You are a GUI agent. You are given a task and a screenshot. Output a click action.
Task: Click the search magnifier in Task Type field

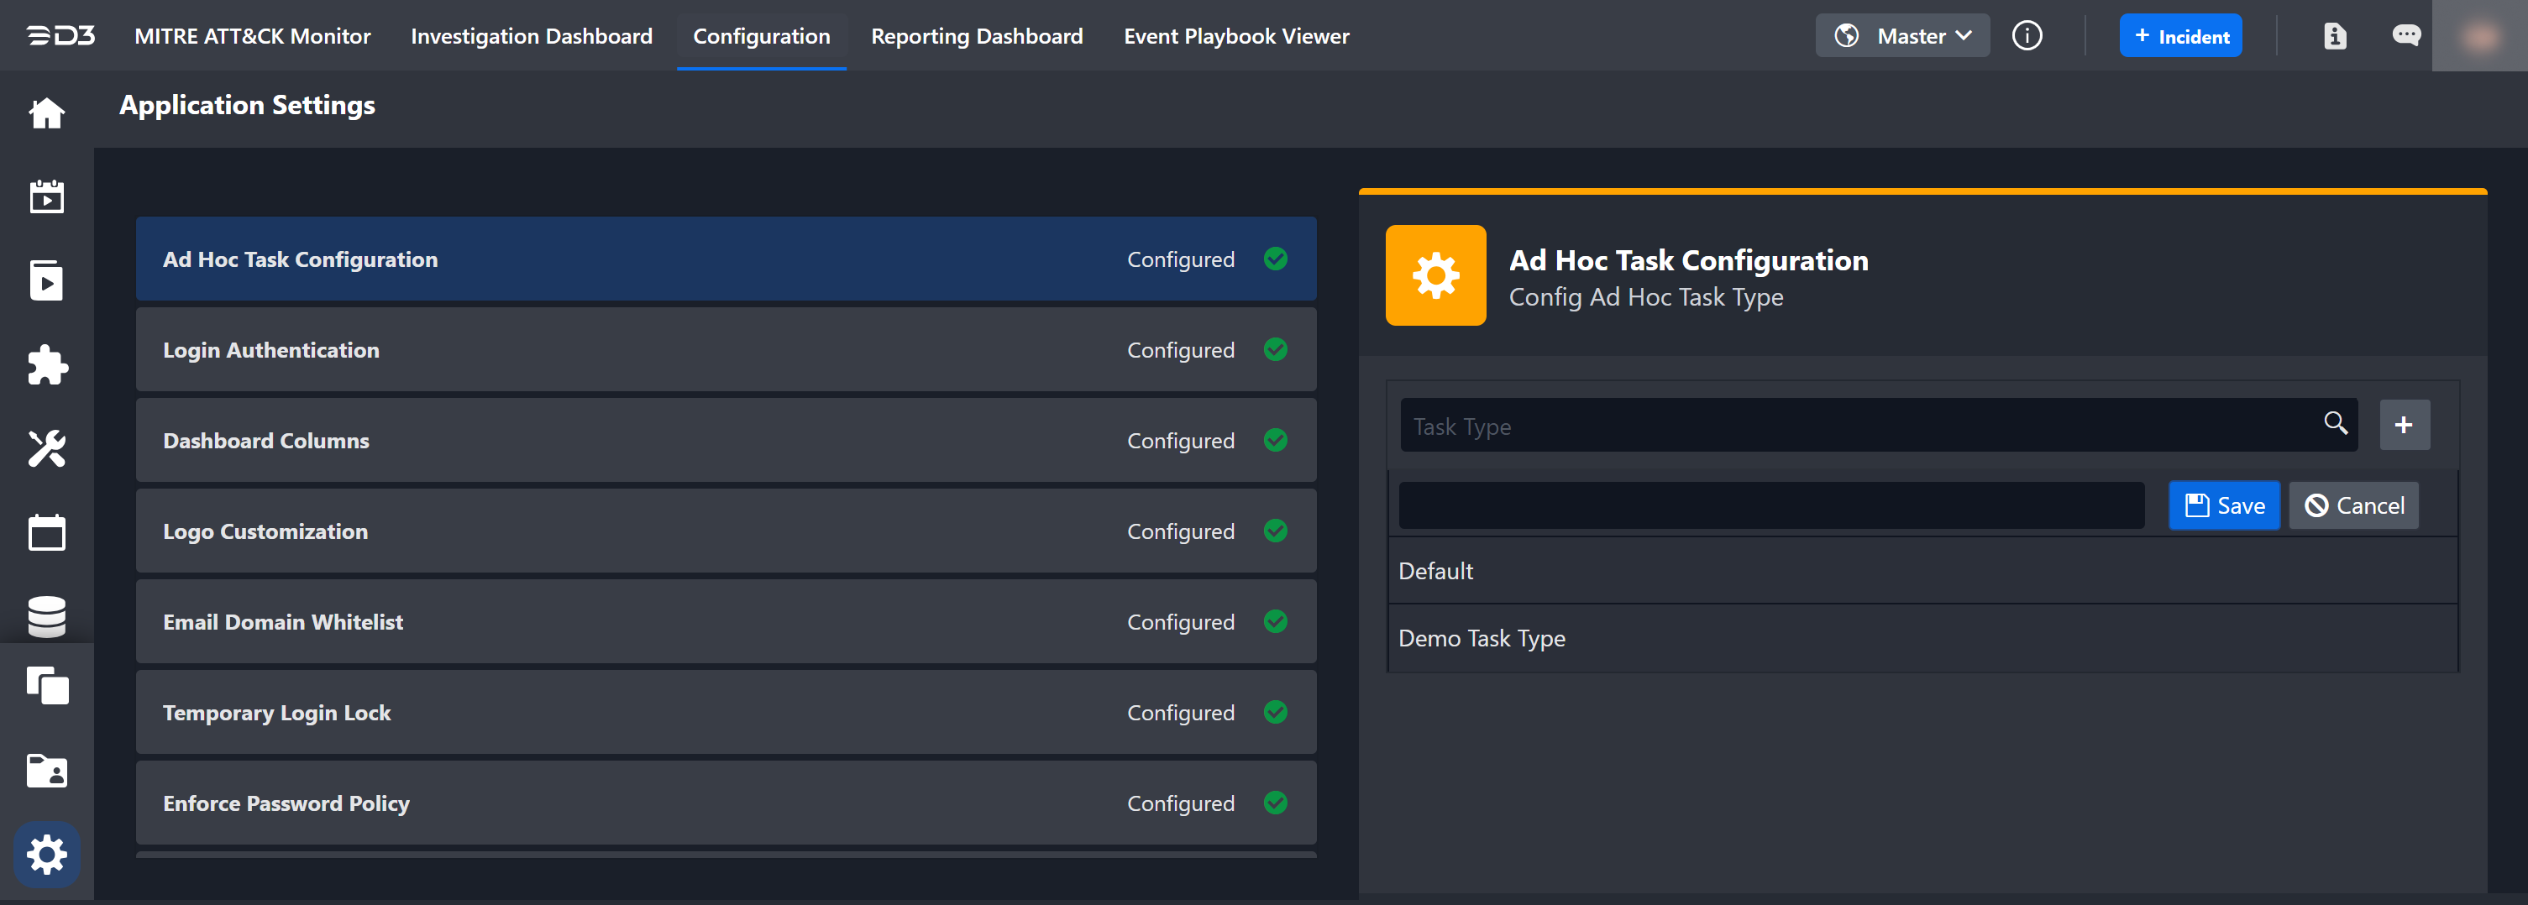(x=2335, y=424)
